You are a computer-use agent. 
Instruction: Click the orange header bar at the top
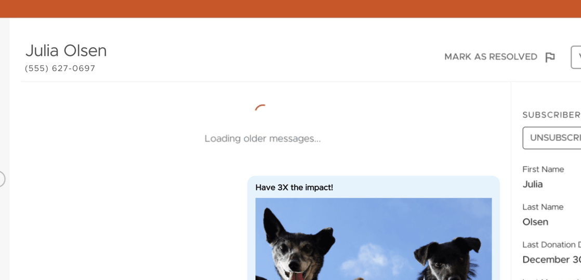pyautogui.click(x=290, y=8)
